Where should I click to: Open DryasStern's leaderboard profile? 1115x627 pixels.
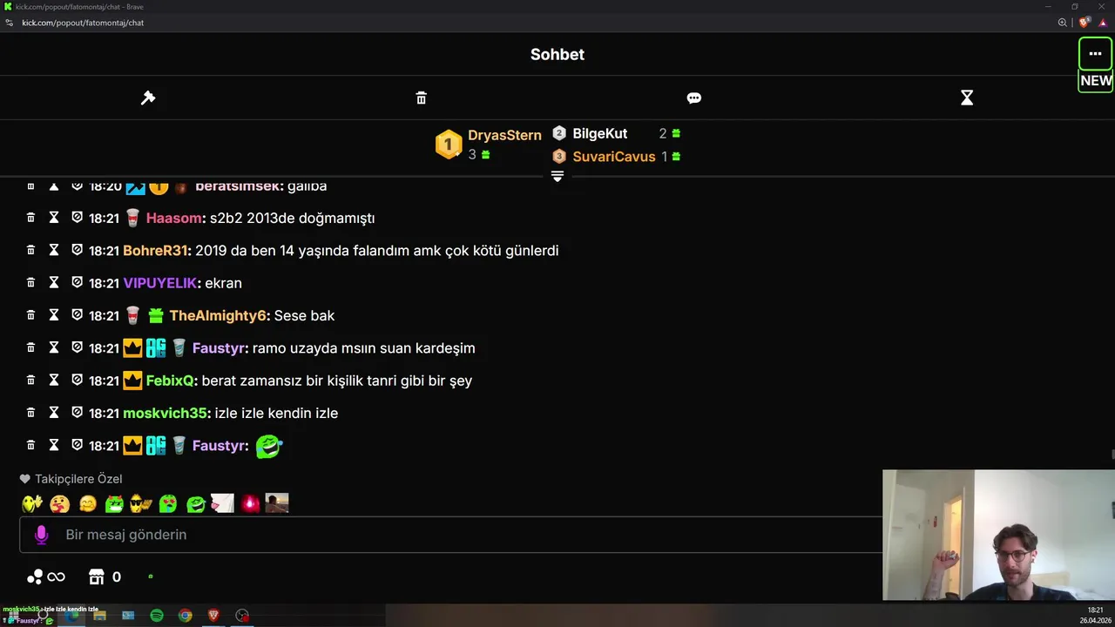click(x=504, y=135)
